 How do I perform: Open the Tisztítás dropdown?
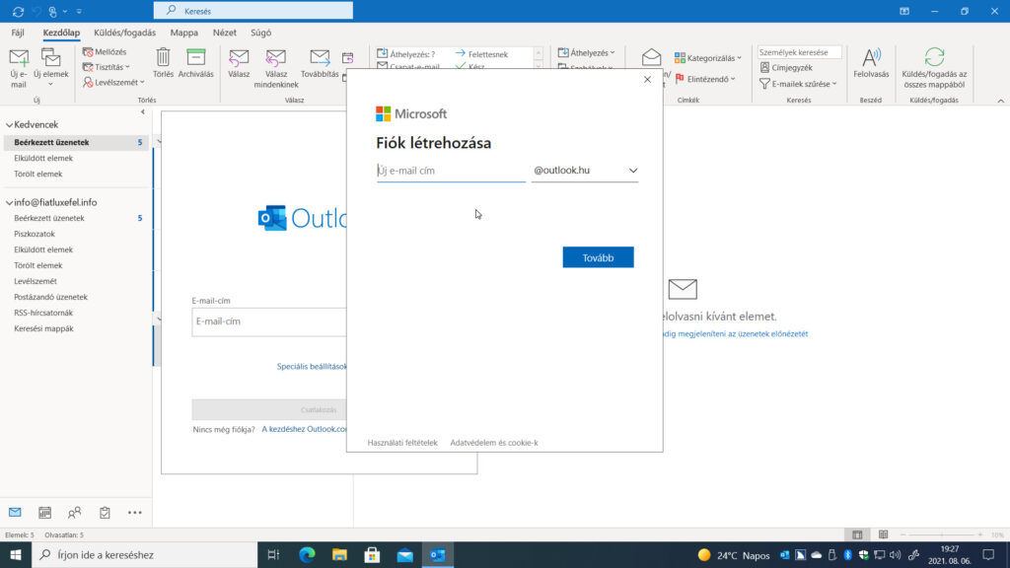107,67
